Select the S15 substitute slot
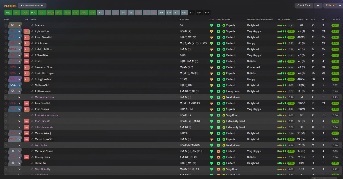343x179 pixels. [x=207, y=13]
